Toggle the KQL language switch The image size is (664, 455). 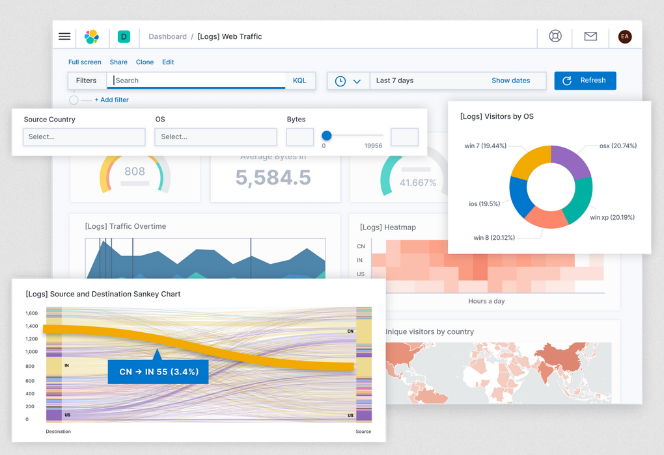[300, 81]
